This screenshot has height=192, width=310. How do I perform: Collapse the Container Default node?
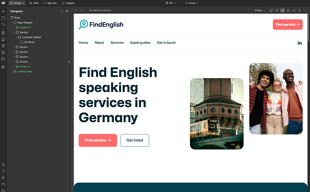[x=17, y=37]
